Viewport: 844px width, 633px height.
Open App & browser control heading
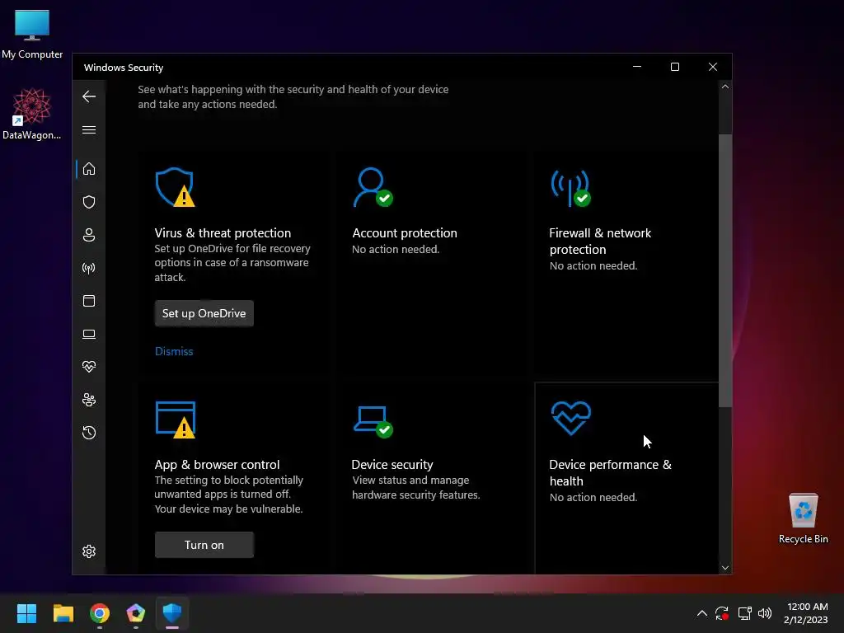[217, 465]
